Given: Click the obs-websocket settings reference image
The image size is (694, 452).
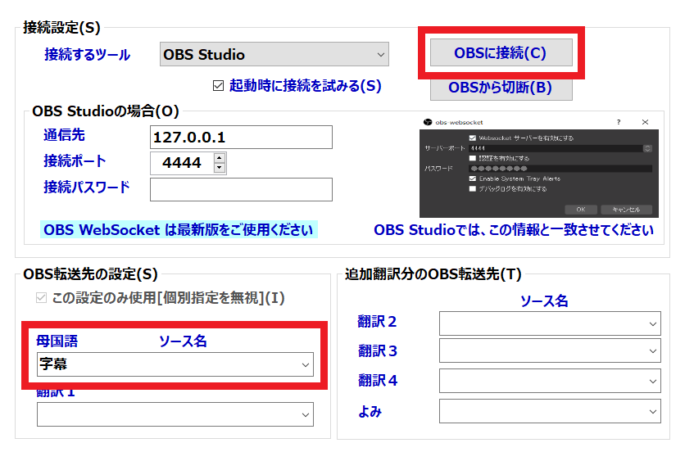Looking at the screenshot, I should (538, 167).
